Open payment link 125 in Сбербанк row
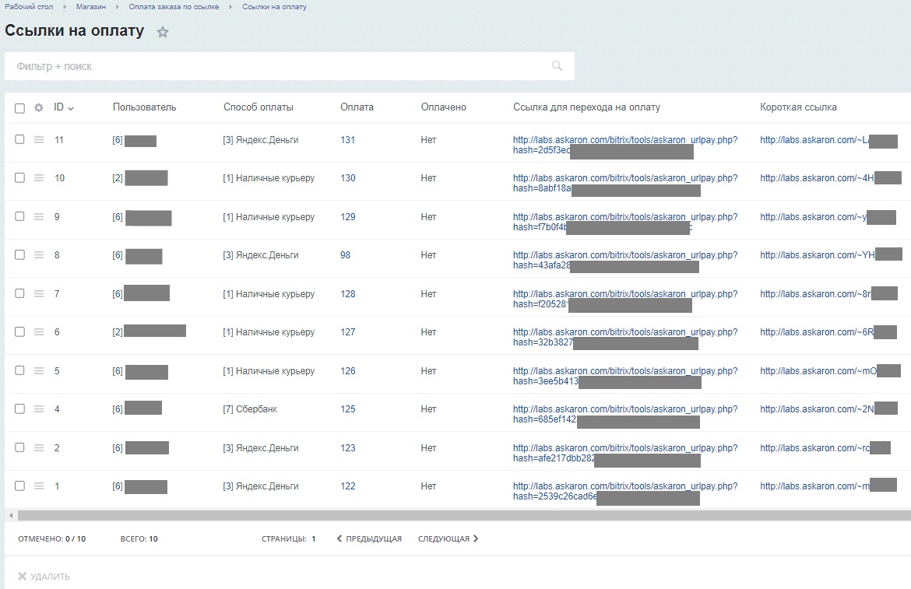911x589 pixels. pyautogui.click(x=347, y=409)
